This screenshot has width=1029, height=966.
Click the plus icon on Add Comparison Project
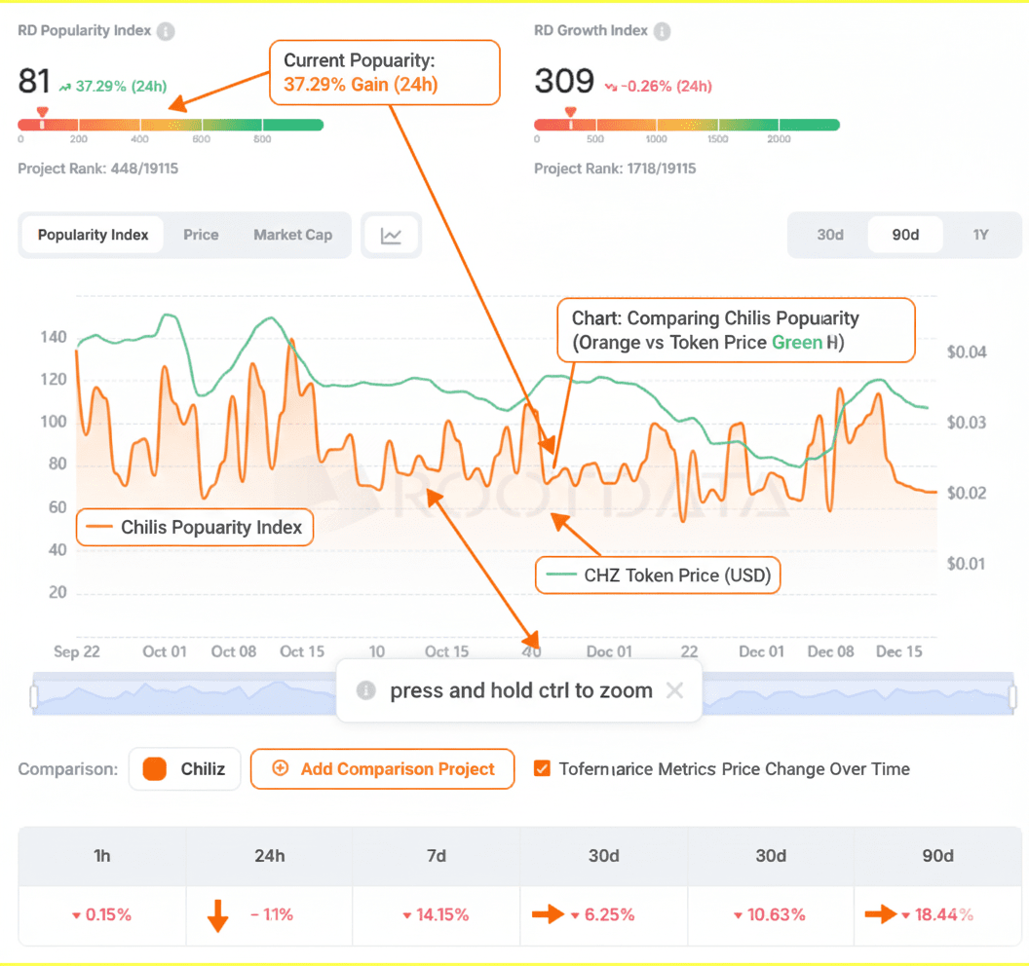281,768
